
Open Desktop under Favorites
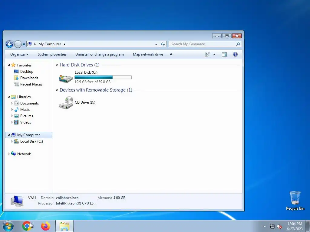click(27, 71)
